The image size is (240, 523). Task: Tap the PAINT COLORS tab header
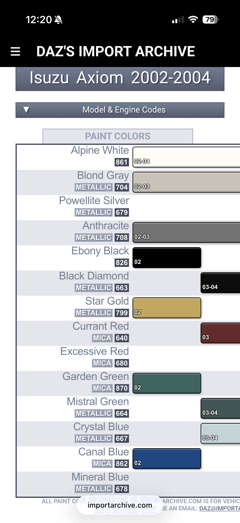pos(118,136)
